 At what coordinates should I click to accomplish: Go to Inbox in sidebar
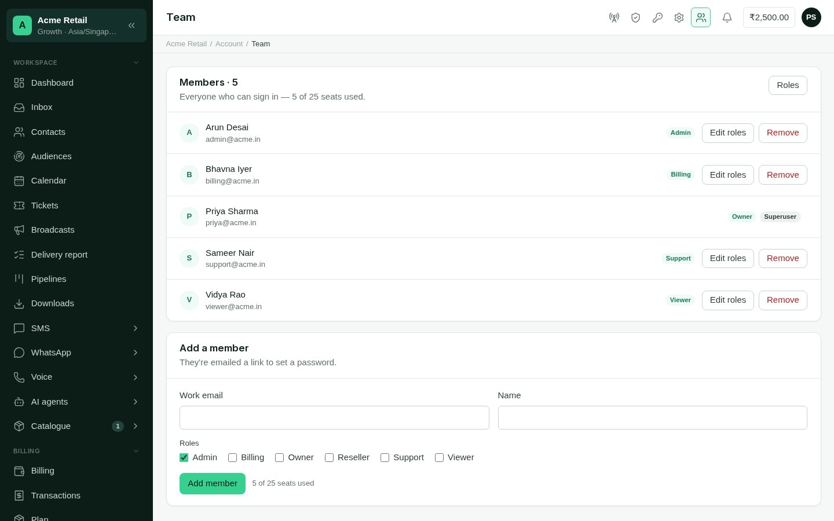click(x=76, y=107)
